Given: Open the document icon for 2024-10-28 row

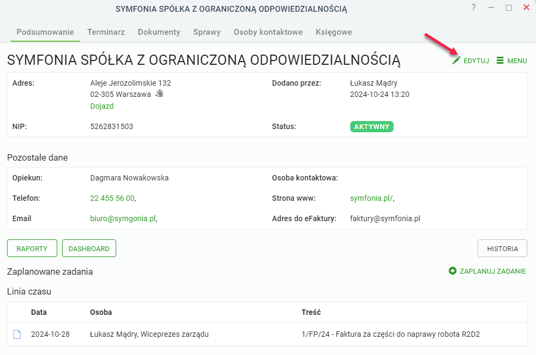Looking at the screenshot, I should click(17, 334).
